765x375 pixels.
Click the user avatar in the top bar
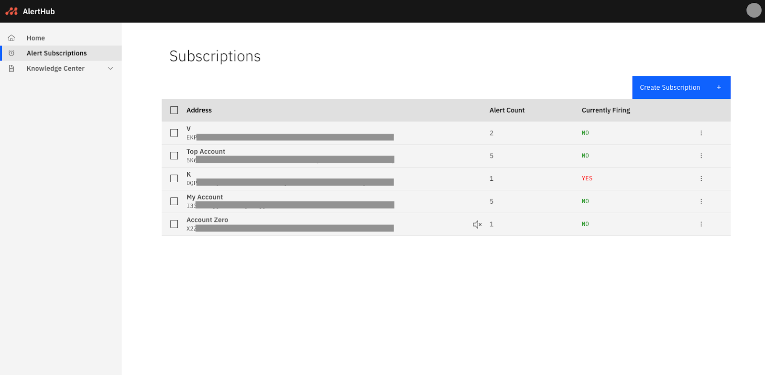click(754, 10)
